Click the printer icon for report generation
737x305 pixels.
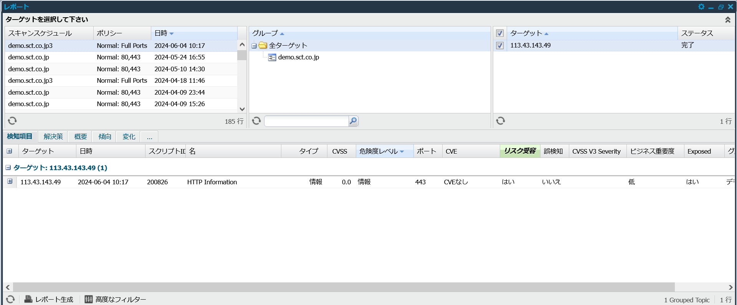(x=28, y=299)
